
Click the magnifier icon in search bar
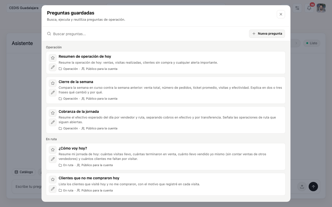49,34
